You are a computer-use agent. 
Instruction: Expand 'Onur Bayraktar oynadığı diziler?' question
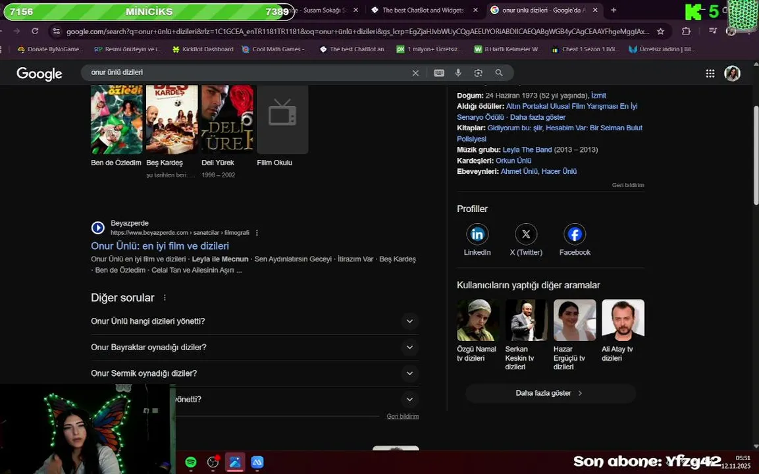255,347
